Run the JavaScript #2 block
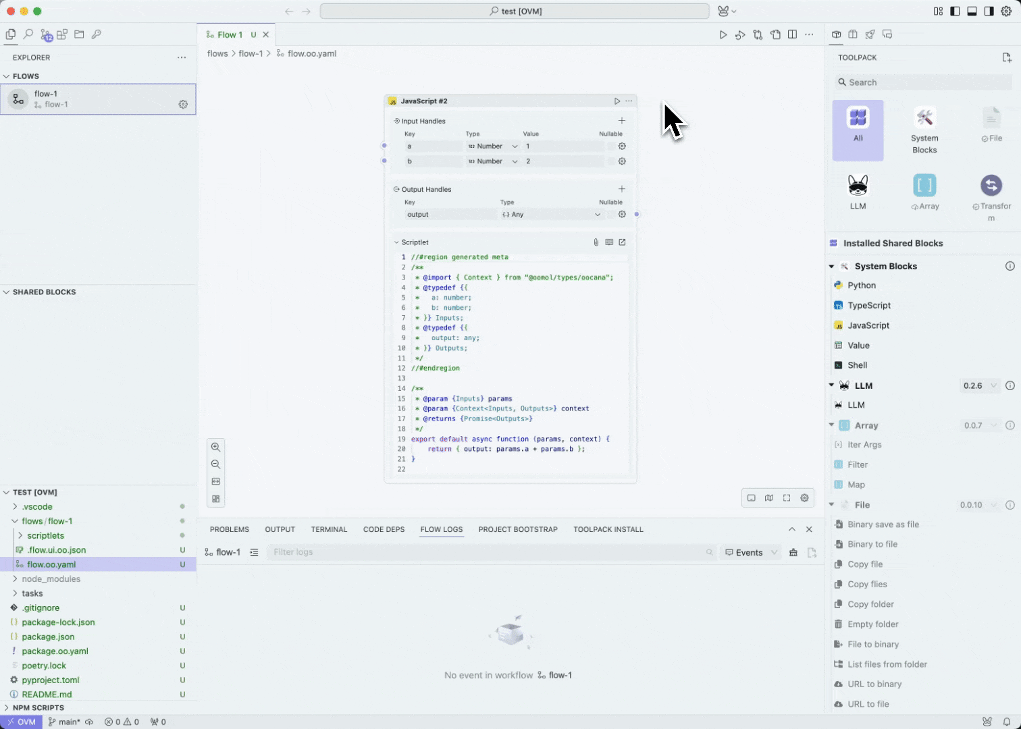Image resolution: width=1021 pixels, height=729 pixels. coord(617,101)
